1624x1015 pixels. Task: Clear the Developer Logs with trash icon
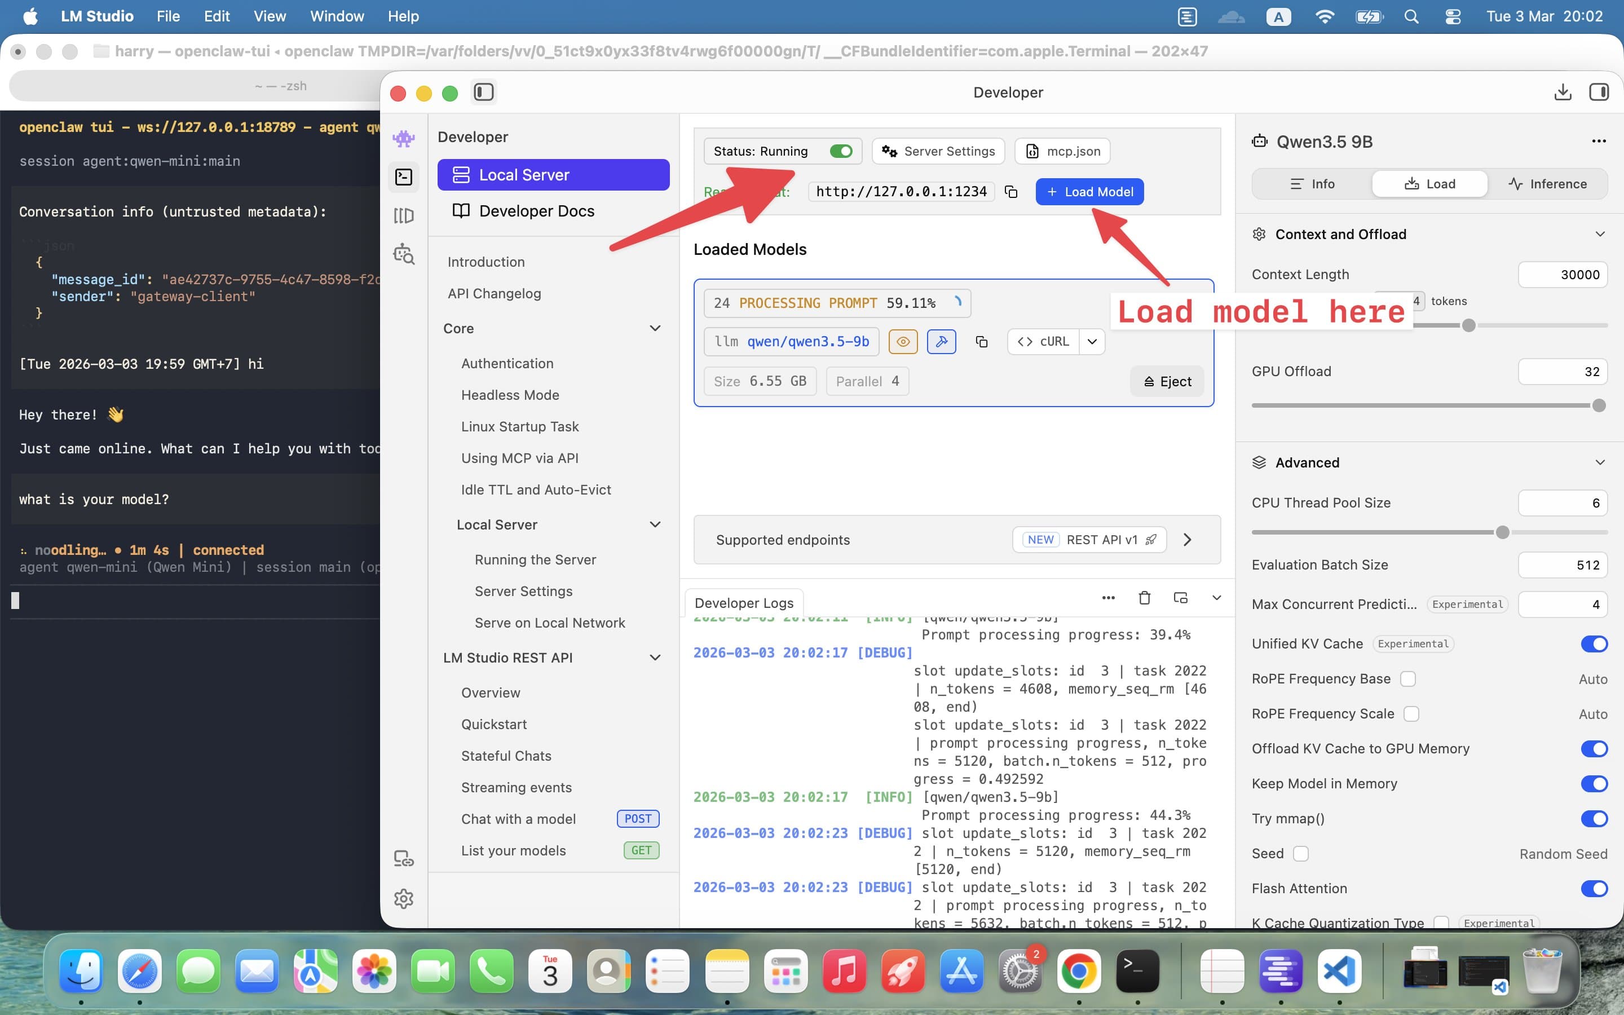[x=1144, y=598]
